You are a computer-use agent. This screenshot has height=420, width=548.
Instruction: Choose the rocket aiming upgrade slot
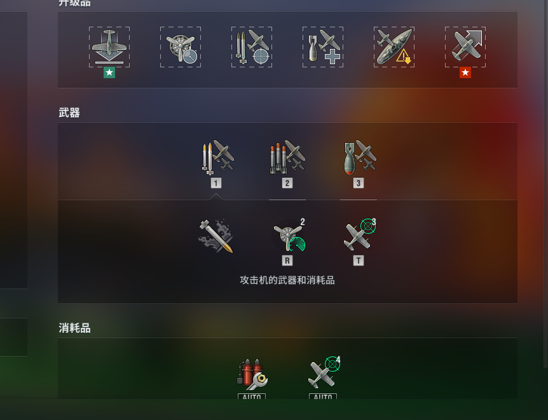pyautogui.click(x=252, y=47)
